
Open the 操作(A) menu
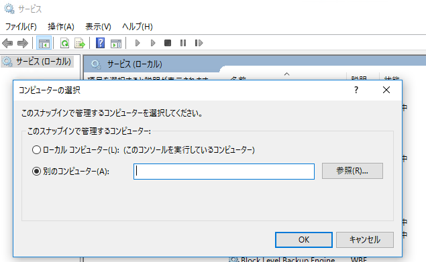point(61,27)
